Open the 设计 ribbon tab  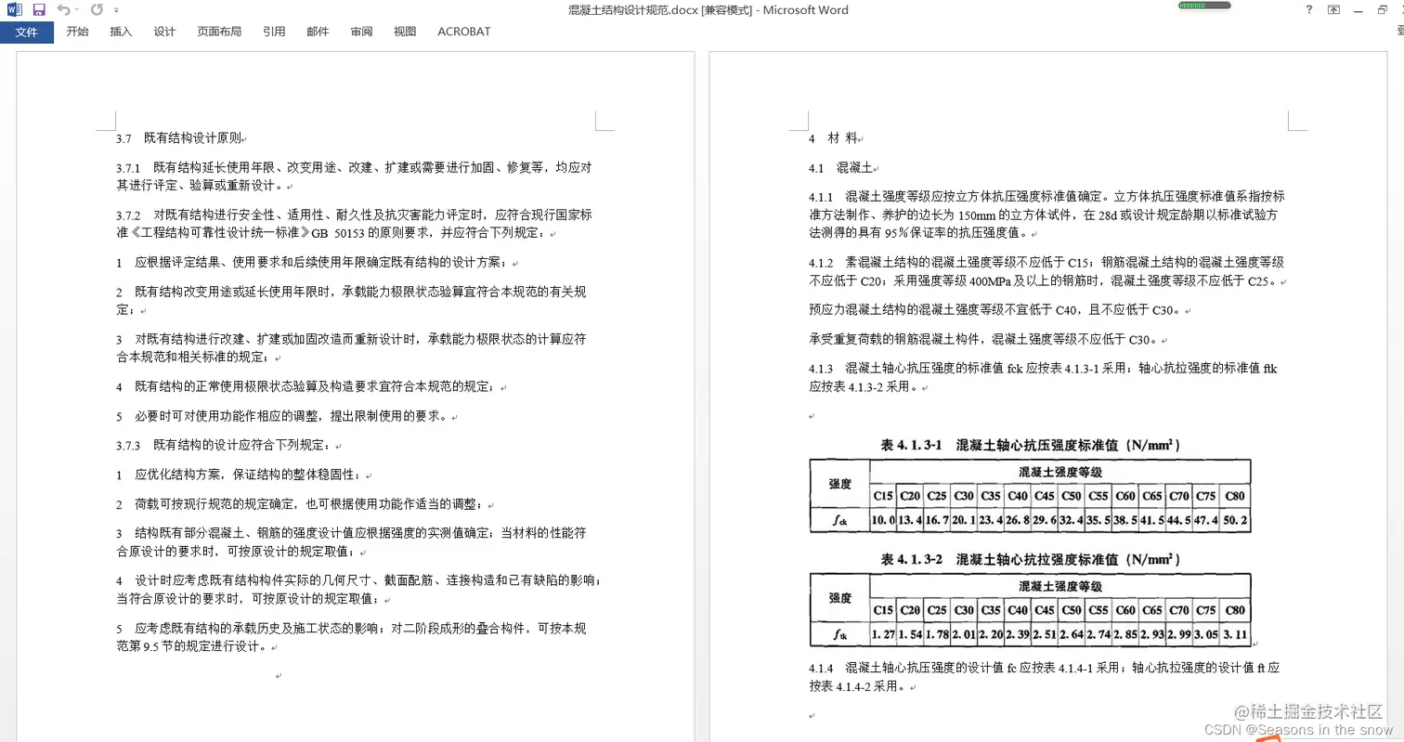point(164,31)
